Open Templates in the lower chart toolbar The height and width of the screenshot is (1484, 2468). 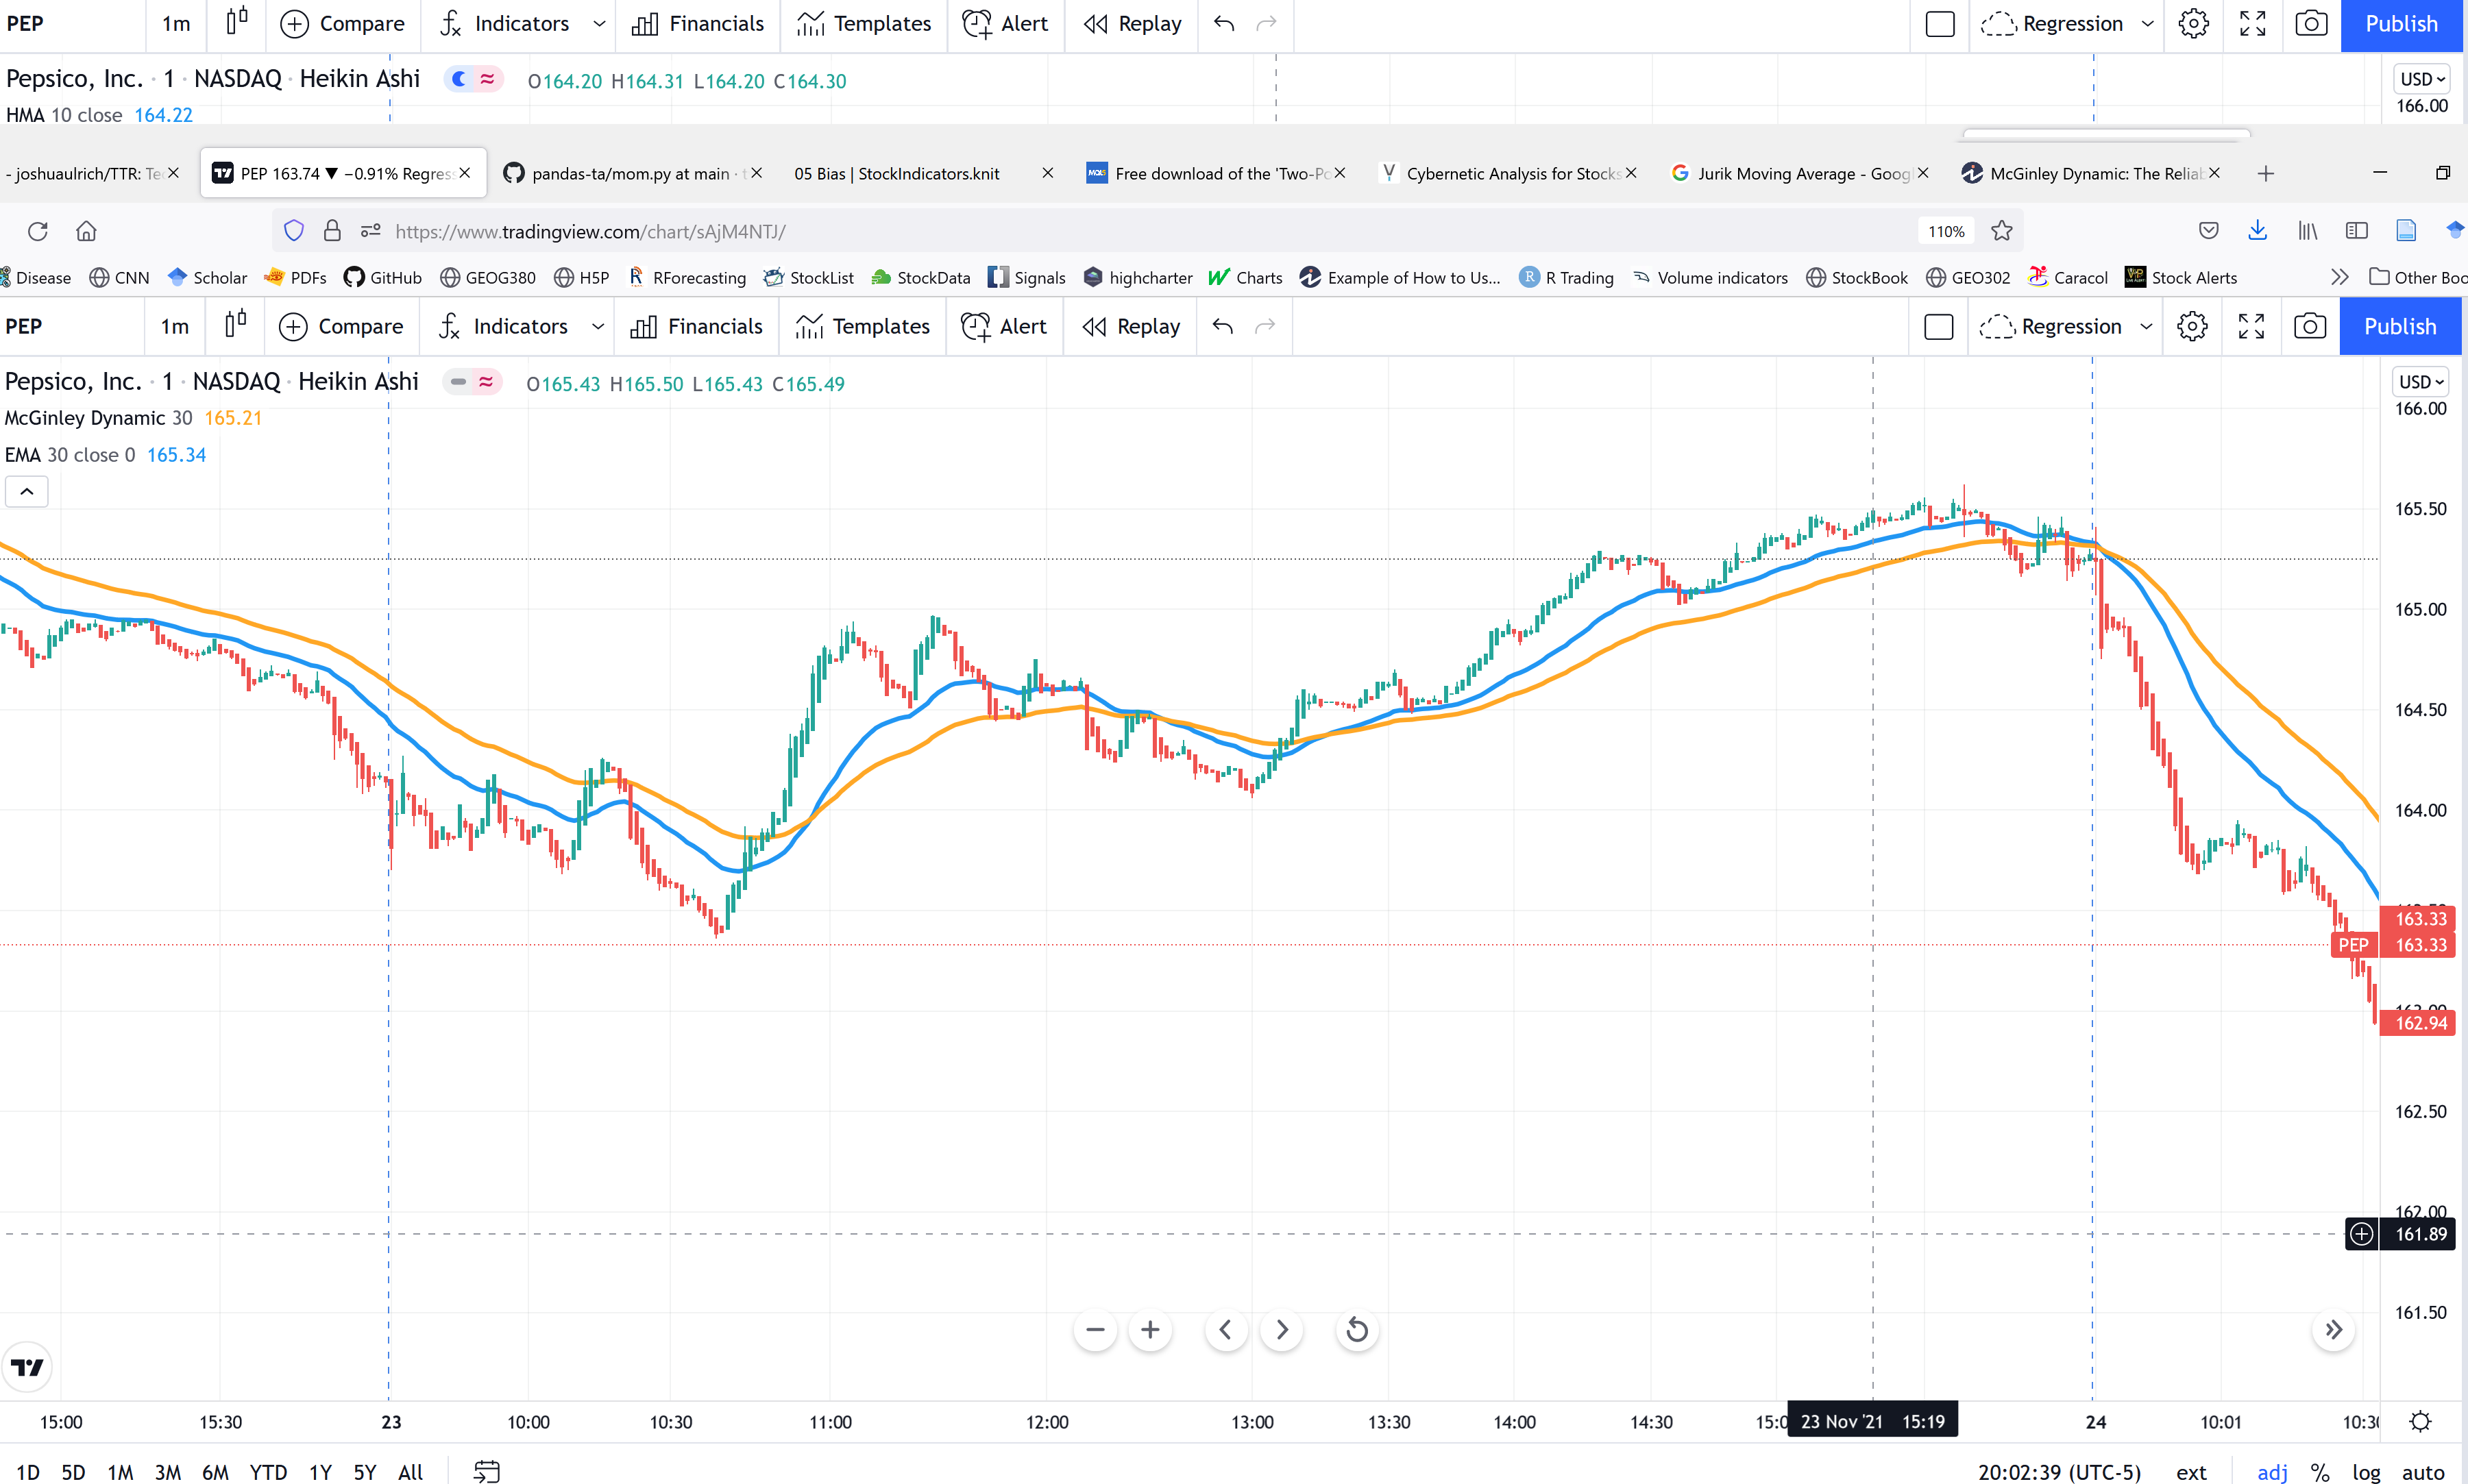point(862,326)
